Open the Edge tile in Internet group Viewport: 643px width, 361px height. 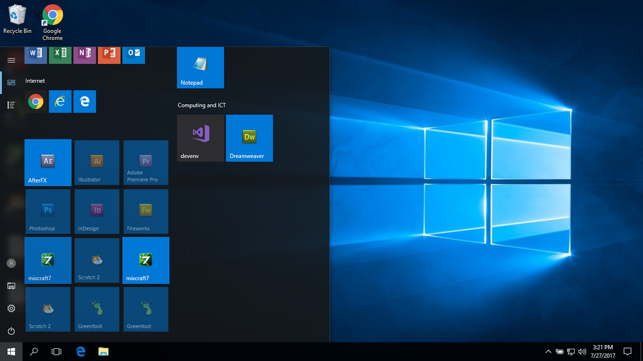pyautogui.click(x=84, y=101)
